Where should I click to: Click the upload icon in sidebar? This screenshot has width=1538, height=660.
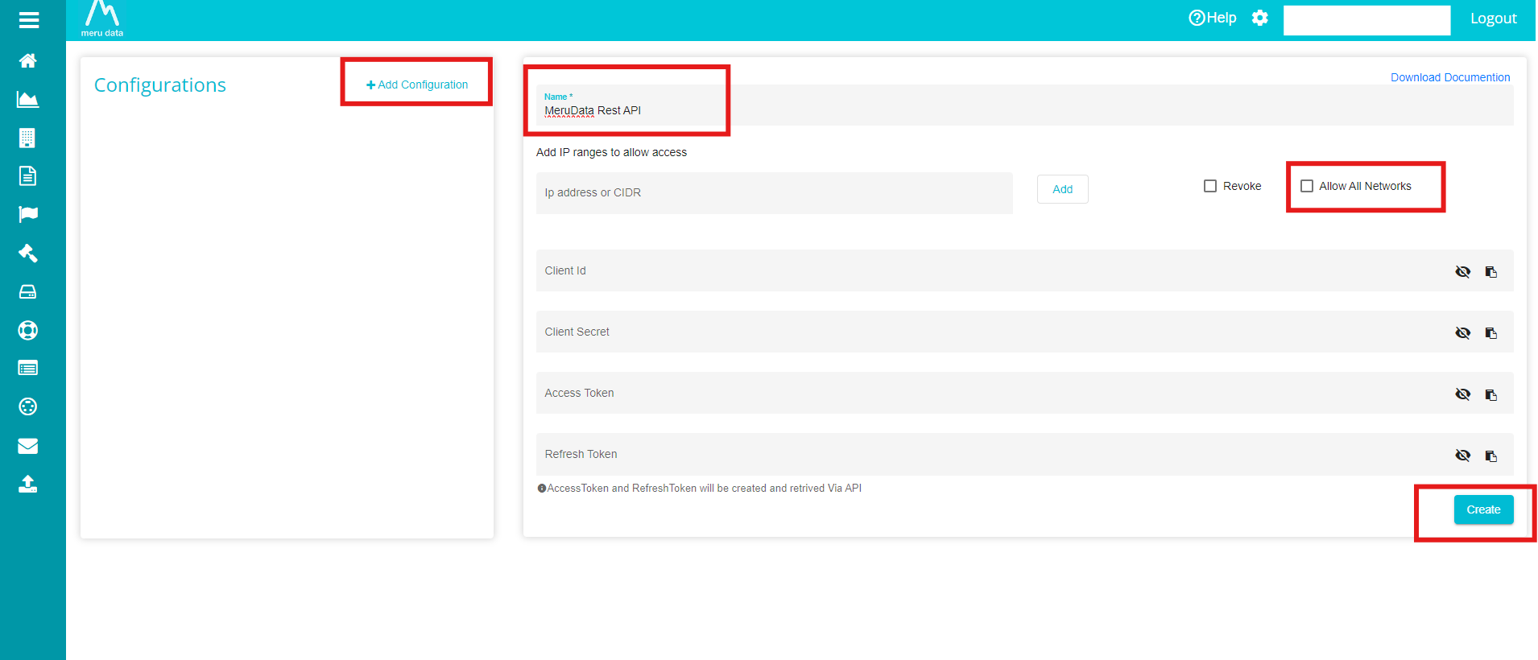pyautogui.click(x=28, y=484)
